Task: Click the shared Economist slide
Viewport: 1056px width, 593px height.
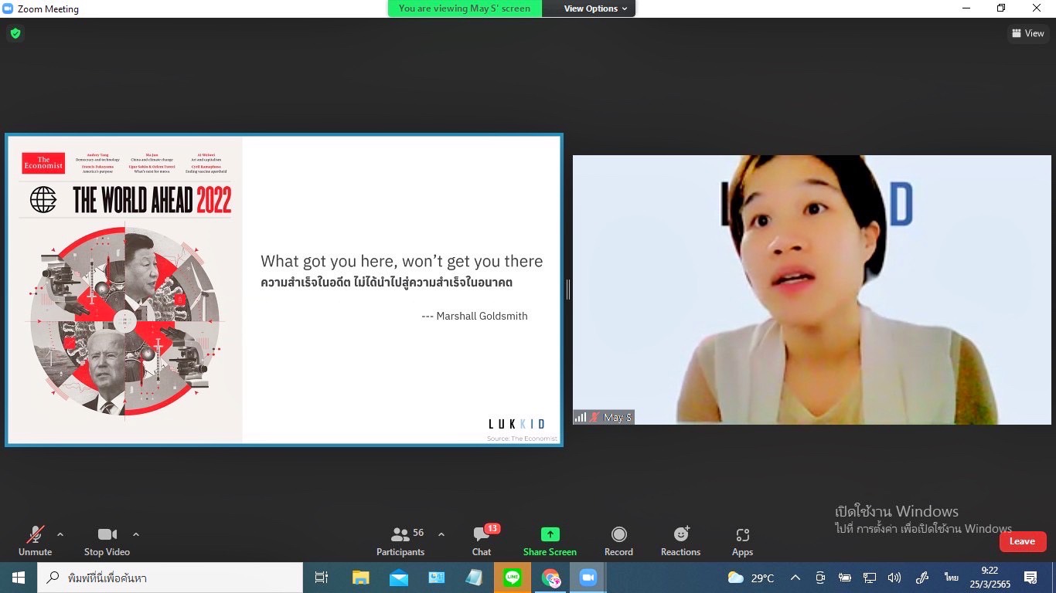Action: (x=284, y=290)
